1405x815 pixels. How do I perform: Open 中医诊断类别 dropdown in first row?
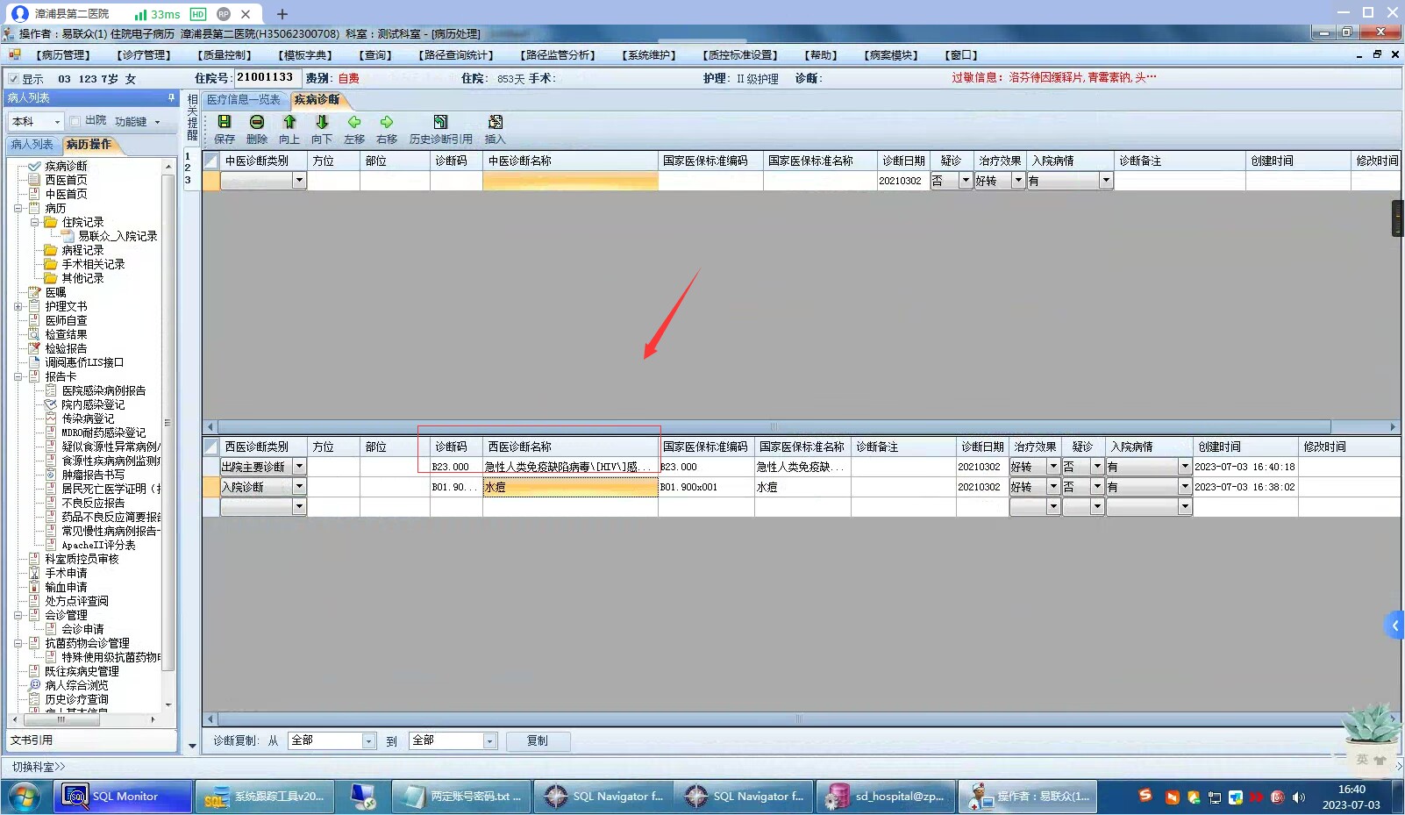(x=299, y=181)
